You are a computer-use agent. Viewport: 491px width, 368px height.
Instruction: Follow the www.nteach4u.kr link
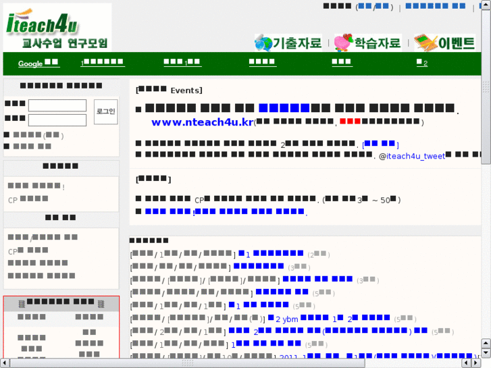tap(203, 122)
